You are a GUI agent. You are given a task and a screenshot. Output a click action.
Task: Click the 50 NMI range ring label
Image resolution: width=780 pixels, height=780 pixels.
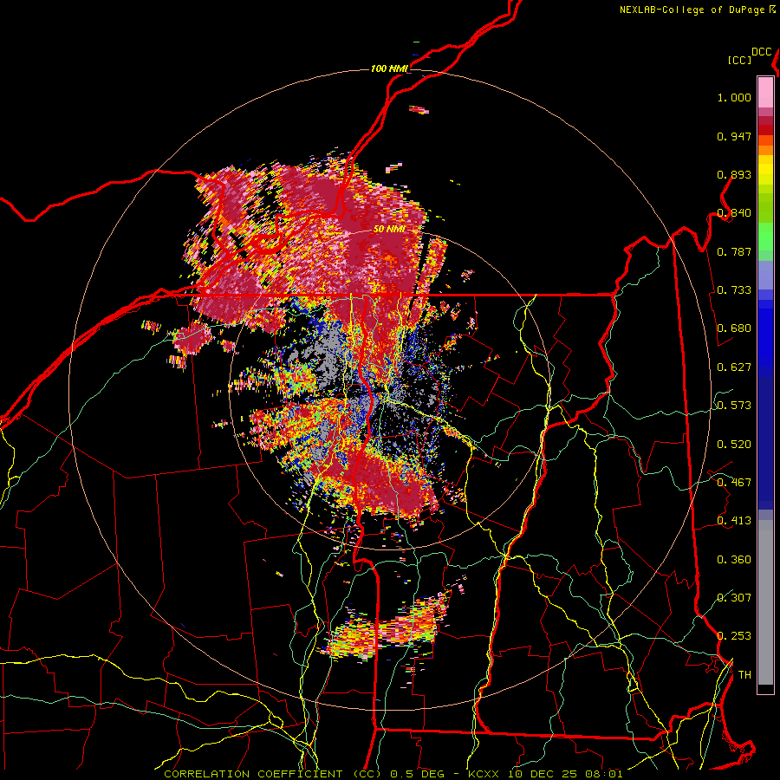[389, 230]
